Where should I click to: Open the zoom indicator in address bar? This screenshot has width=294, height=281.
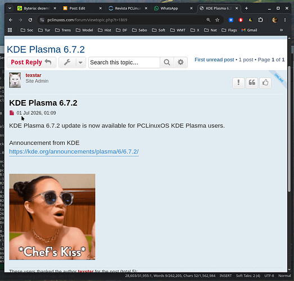209,20
